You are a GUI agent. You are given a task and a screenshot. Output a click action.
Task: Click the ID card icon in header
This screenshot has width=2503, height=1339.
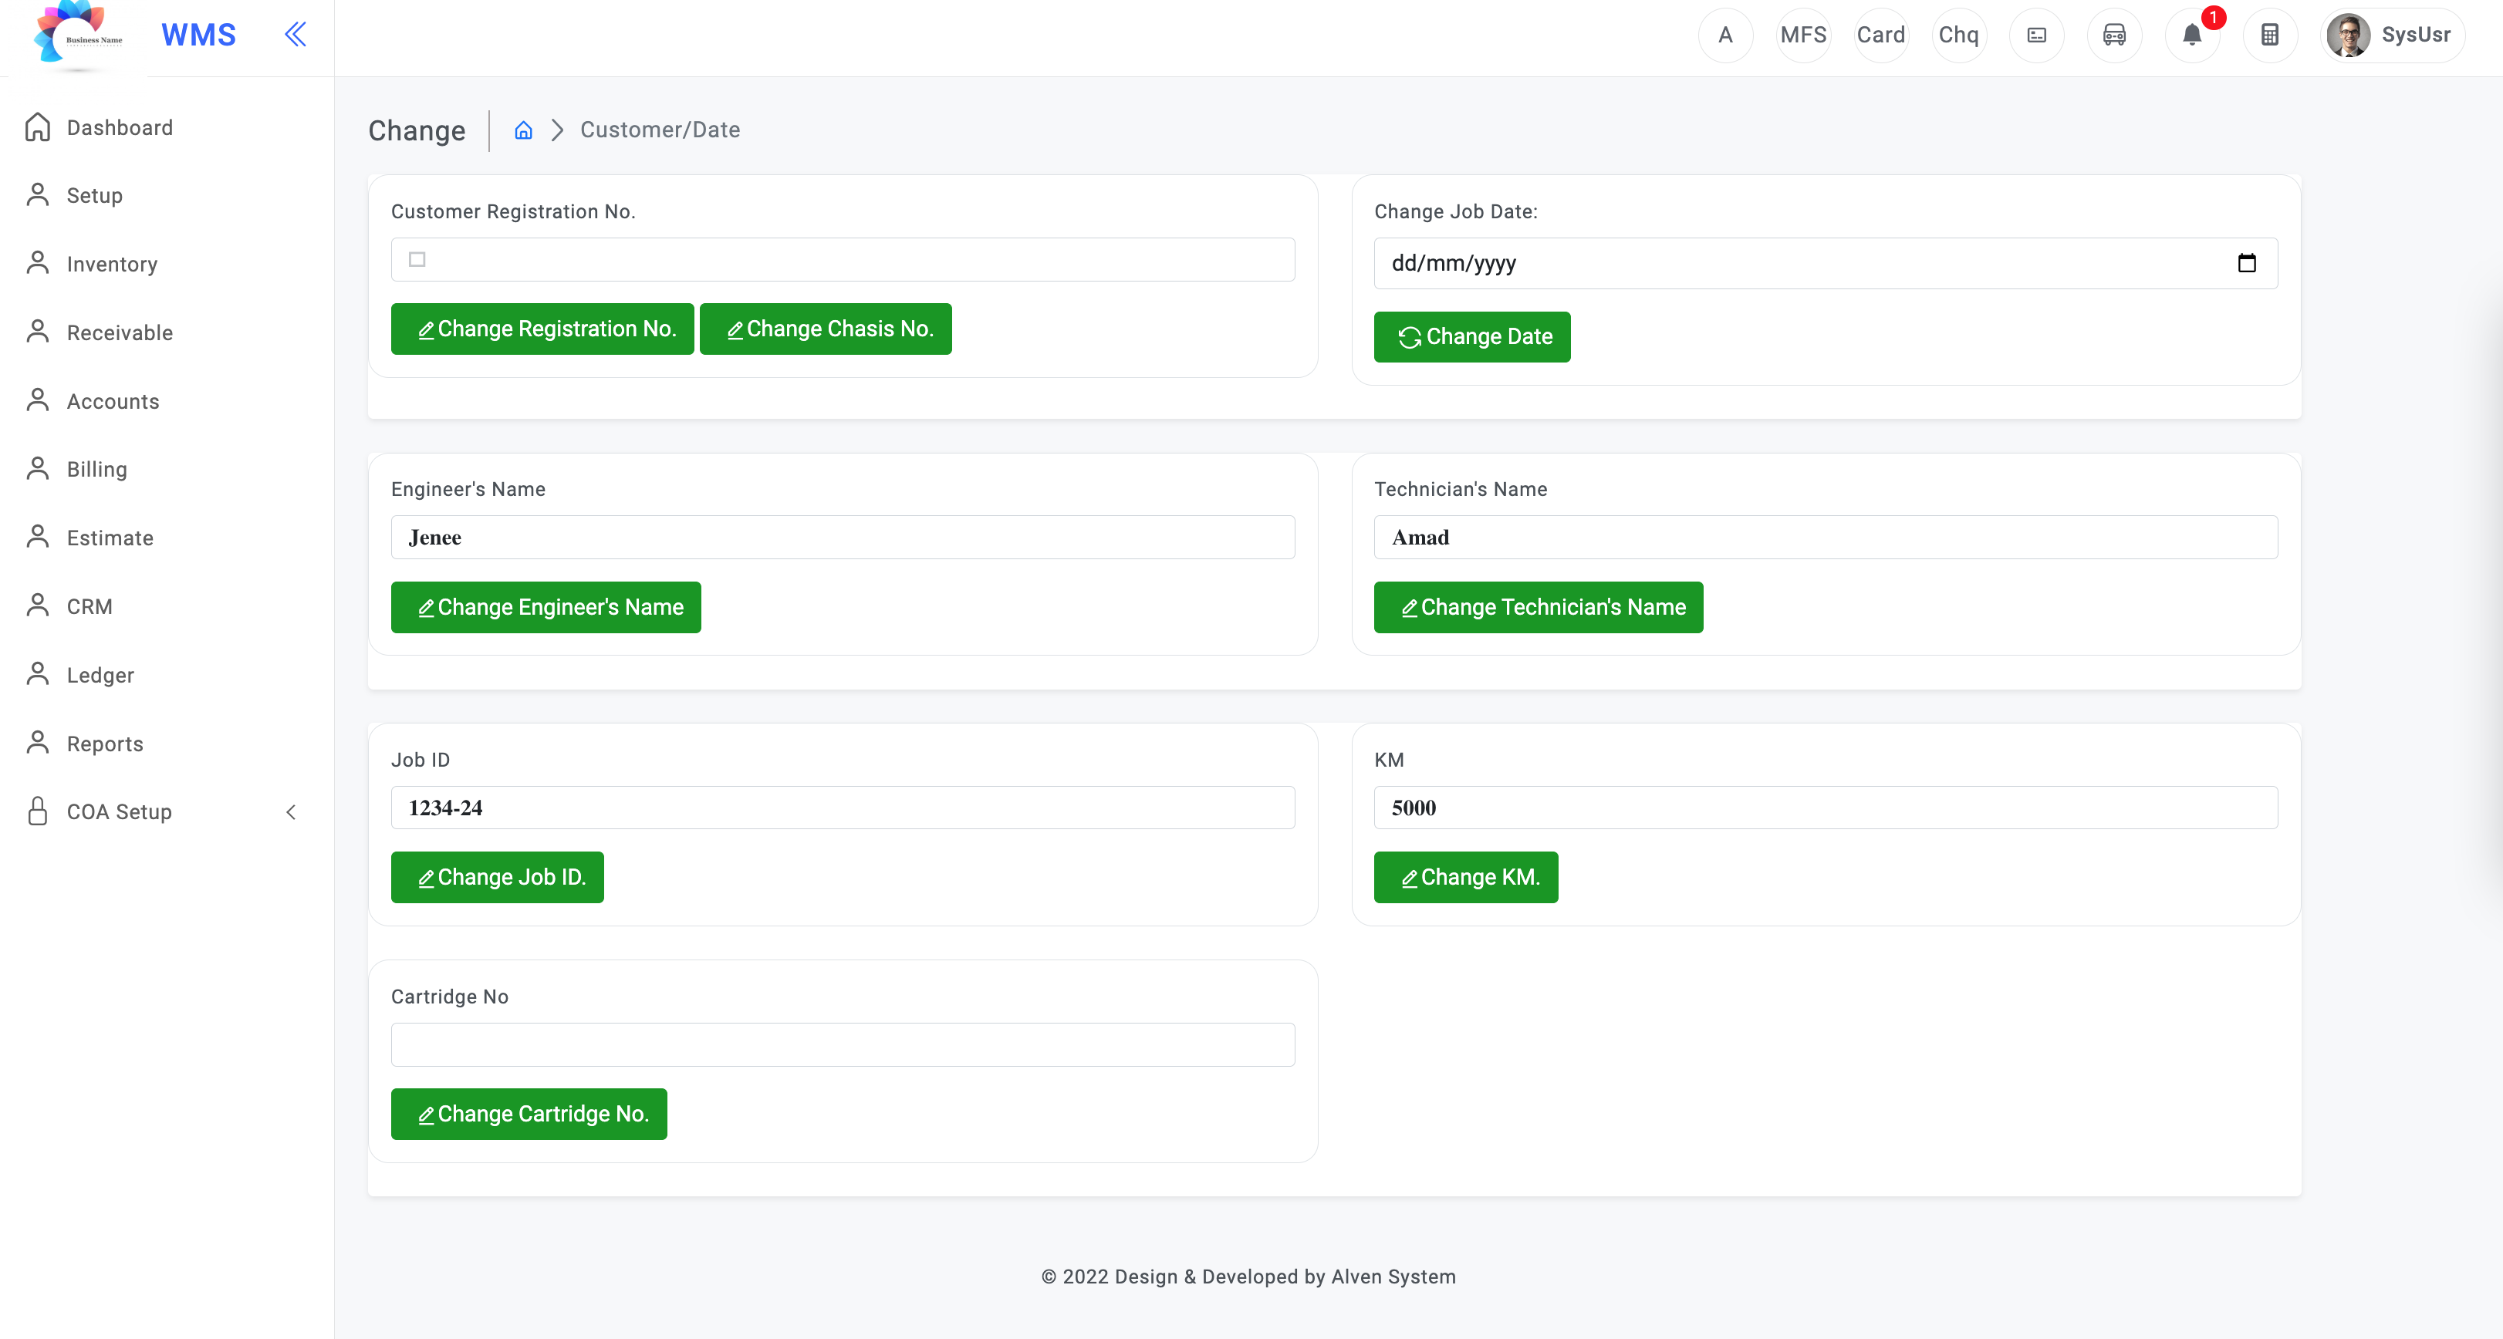click(x=2037, y=35)
